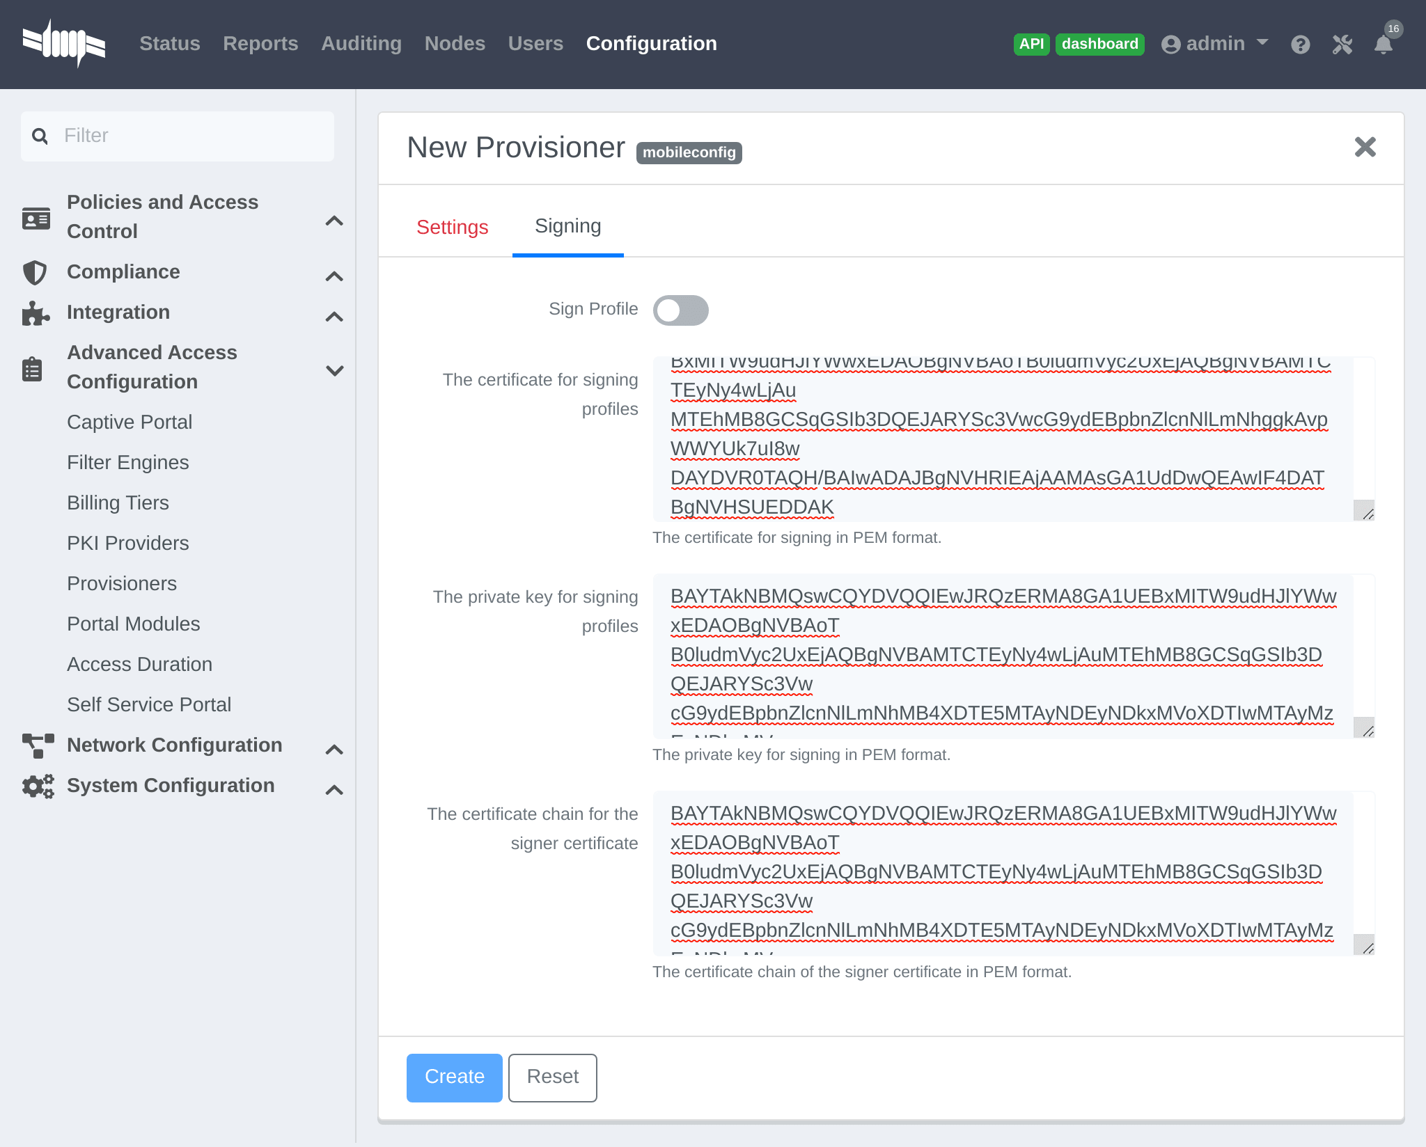Image resolution: width=1426 pixels, height=1147 pixels.
Task: Click the Compliance shield icon
Action: tap(35, 272)
